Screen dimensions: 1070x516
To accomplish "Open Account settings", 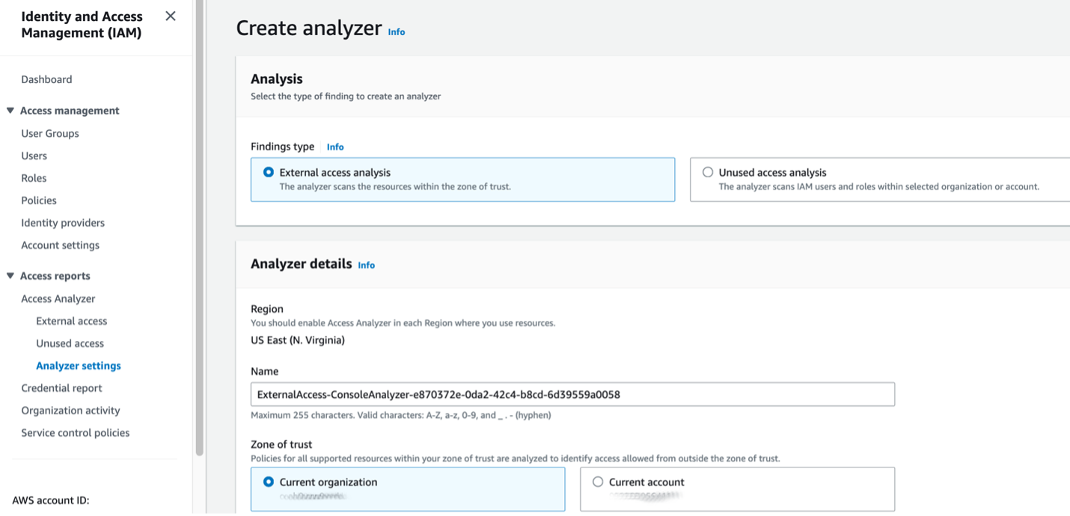I will [x=60, y=245].
